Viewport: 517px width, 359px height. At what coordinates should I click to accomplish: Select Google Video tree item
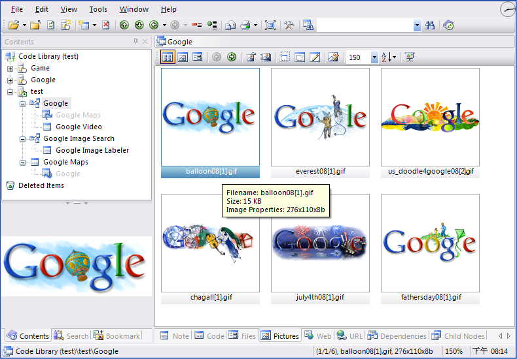[x=79, y=127]
